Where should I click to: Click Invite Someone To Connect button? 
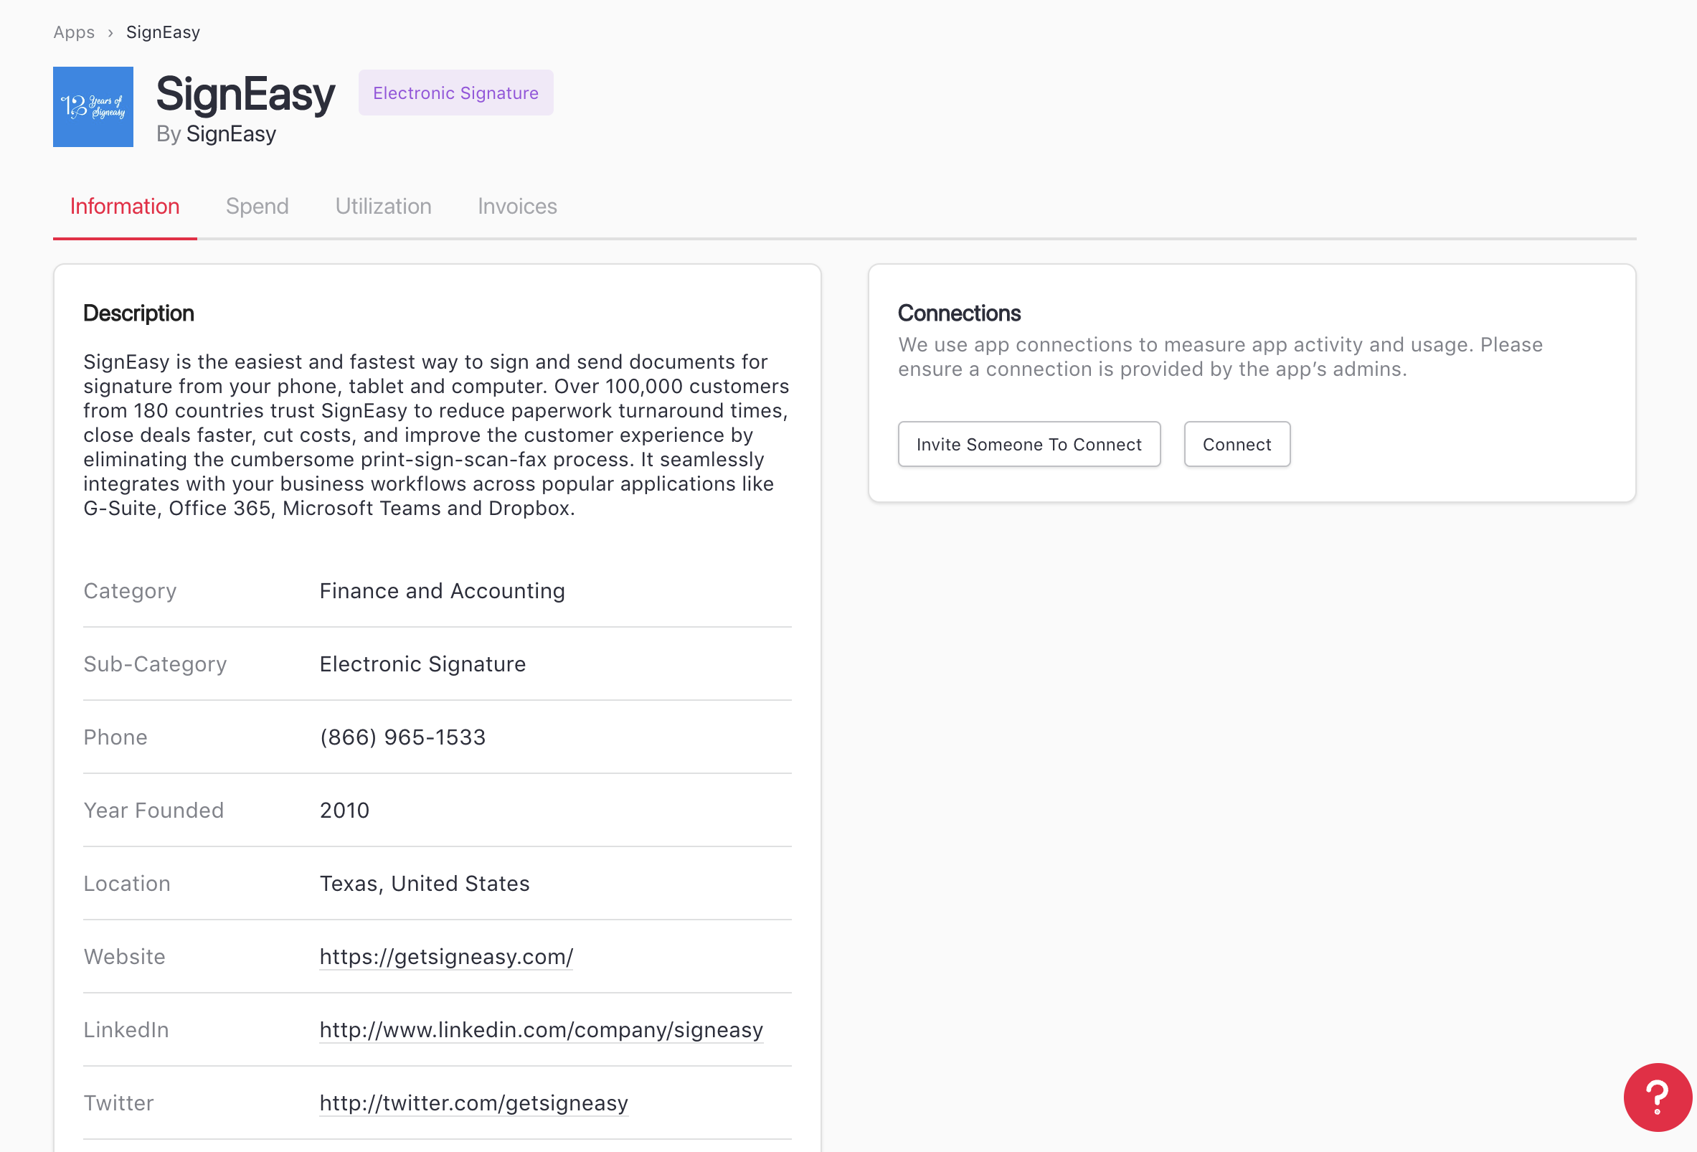tap(1028, 444)
